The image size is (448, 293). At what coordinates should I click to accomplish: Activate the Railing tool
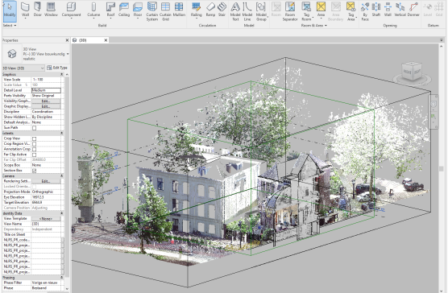click(197, 10)
